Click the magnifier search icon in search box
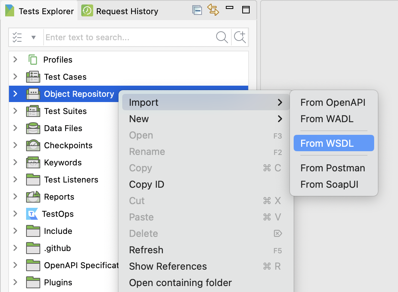398x292 pixels. [222, 37]
